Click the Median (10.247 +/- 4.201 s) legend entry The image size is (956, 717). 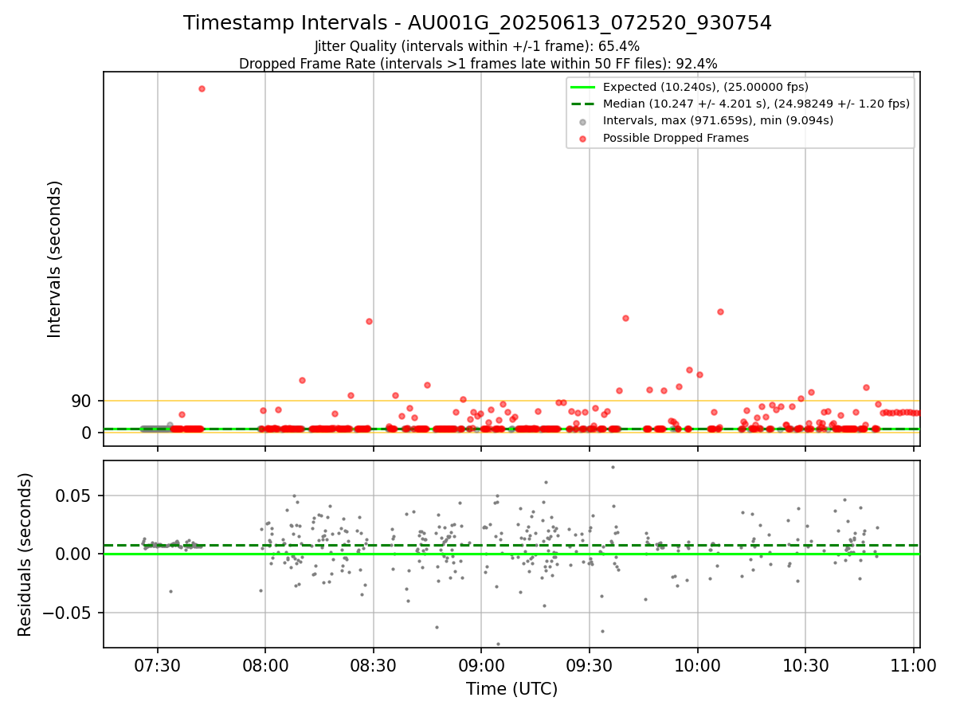(740, 104)
